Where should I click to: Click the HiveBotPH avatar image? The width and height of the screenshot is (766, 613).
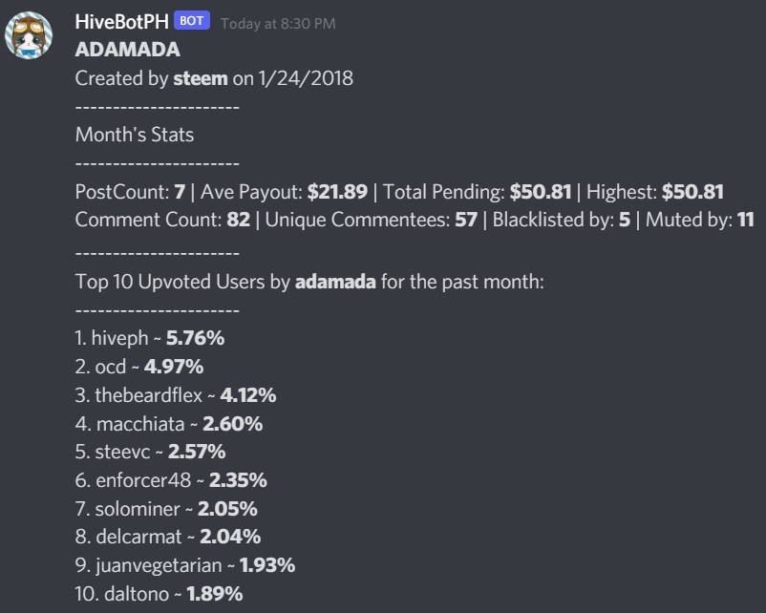(29, 35)
